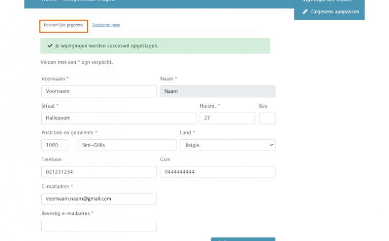389x241 pixels.
Task: Click the 'Voornaam *' label
Action: point(55,79)
